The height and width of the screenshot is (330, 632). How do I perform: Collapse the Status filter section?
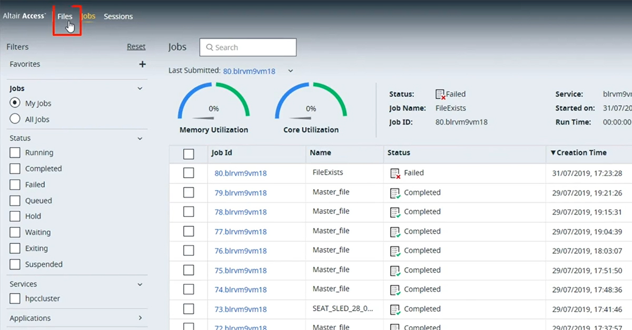click(x=140, y=139)
